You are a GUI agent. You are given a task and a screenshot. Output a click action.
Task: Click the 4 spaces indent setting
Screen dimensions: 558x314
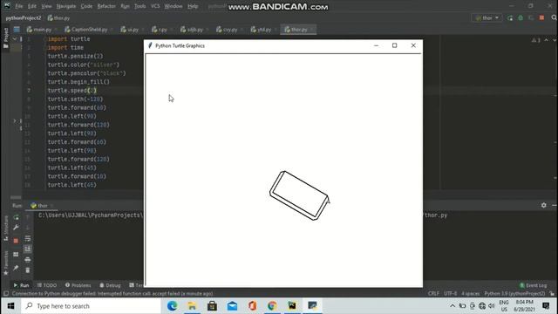pyautogui.click(x=471, y=293)
